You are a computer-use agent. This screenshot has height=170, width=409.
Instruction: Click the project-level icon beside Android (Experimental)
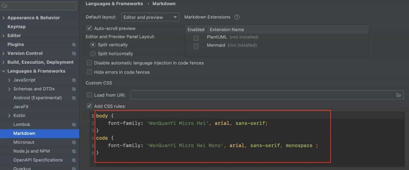point(74,98)
